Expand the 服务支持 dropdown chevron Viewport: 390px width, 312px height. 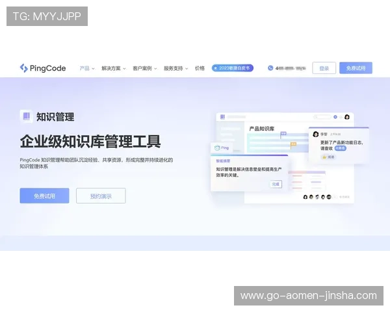tap(187, 69)
